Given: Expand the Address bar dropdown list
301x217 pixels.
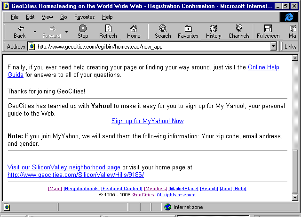Looking at the screenshot, I should pyautogui.click(x=273, y=46).
